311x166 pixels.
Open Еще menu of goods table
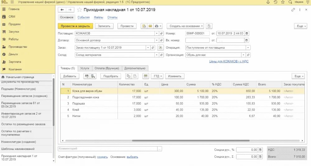(298, 76)
